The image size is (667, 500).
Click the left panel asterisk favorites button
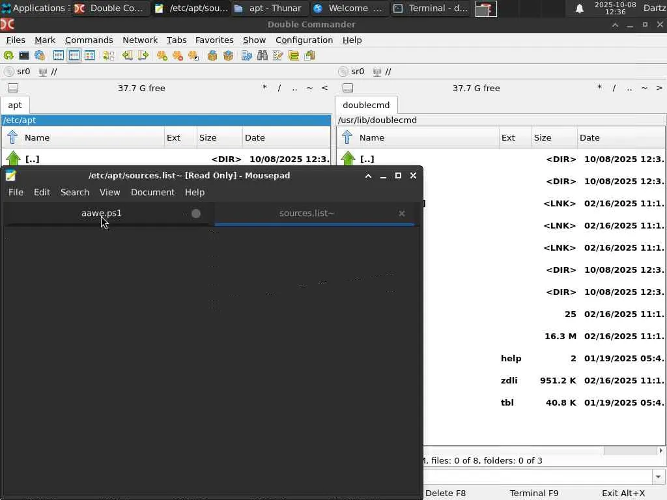click(264, 88)
